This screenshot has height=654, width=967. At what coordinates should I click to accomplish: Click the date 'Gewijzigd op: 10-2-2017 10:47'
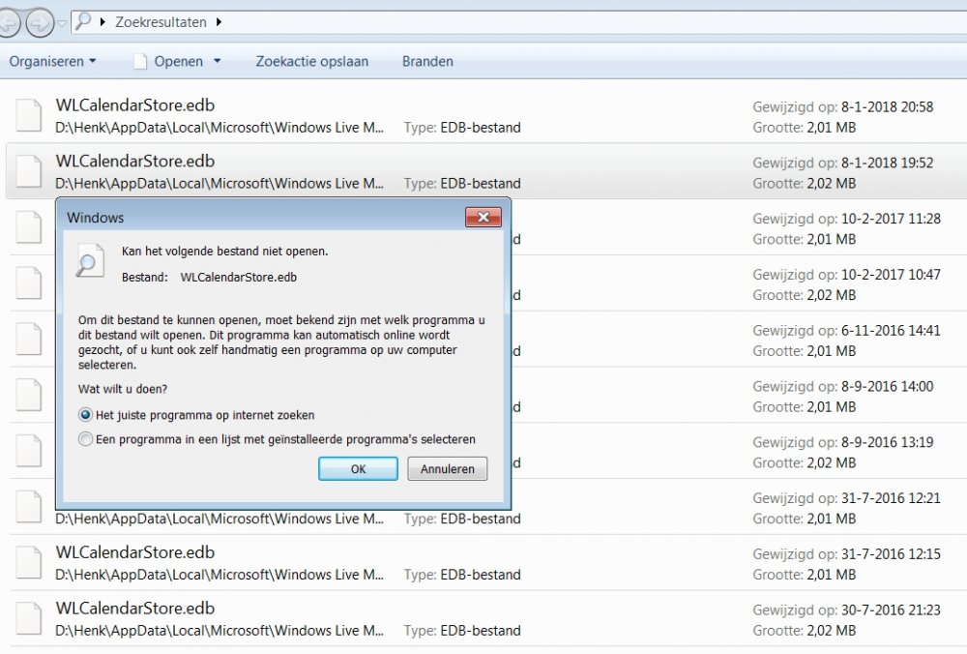point(846,275)
